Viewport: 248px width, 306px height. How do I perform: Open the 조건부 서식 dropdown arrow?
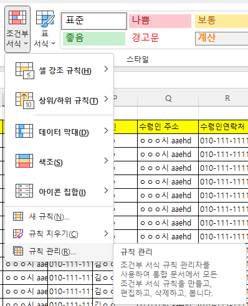(x=26, y=44)
